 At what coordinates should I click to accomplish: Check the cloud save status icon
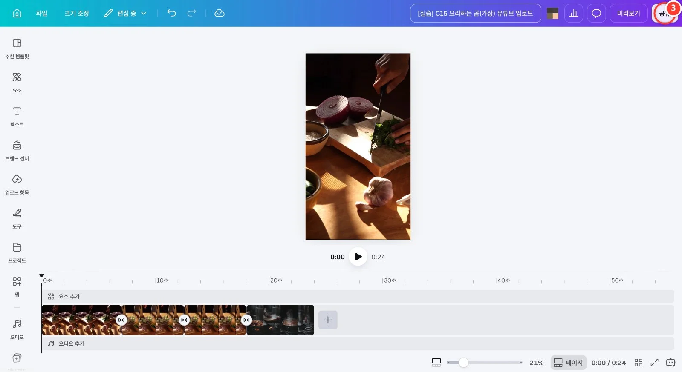220,13
